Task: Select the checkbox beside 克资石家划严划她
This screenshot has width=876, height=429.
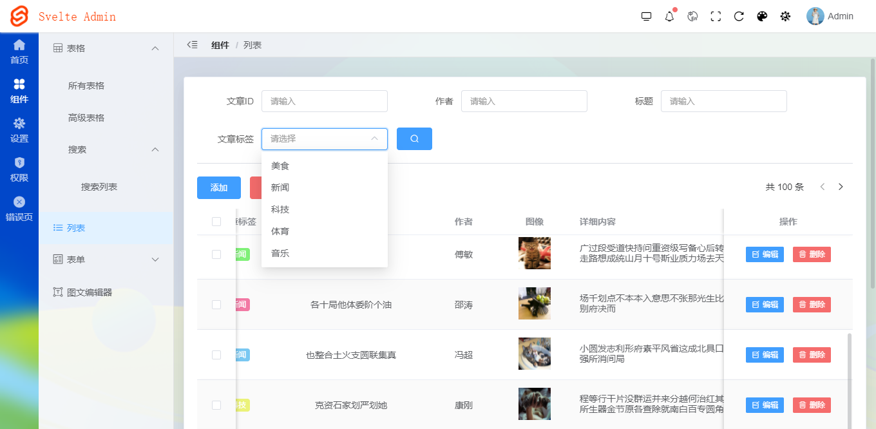Action: [217, 405]
